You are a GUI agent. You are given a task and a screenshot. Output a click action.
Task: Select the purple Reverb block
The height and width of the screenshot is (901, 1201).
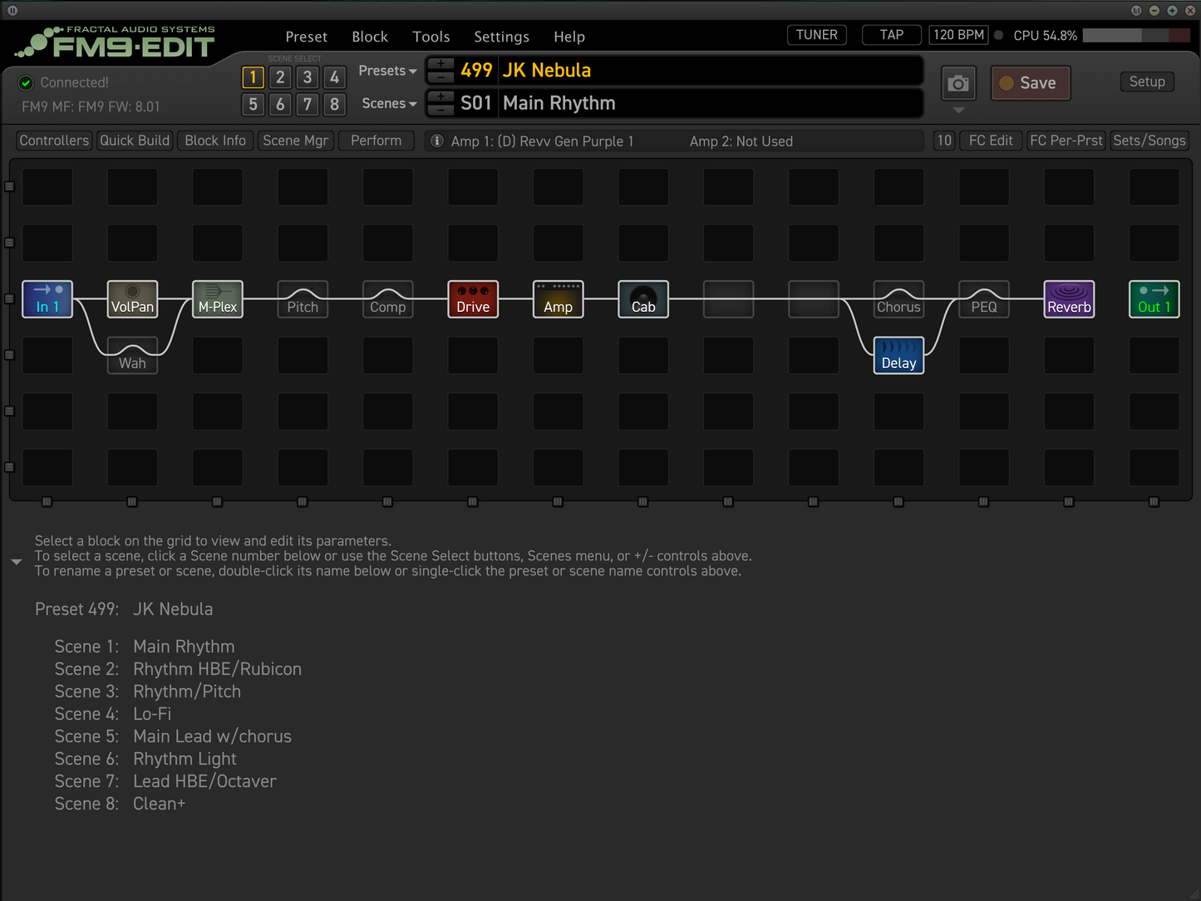coord(1069,299)
